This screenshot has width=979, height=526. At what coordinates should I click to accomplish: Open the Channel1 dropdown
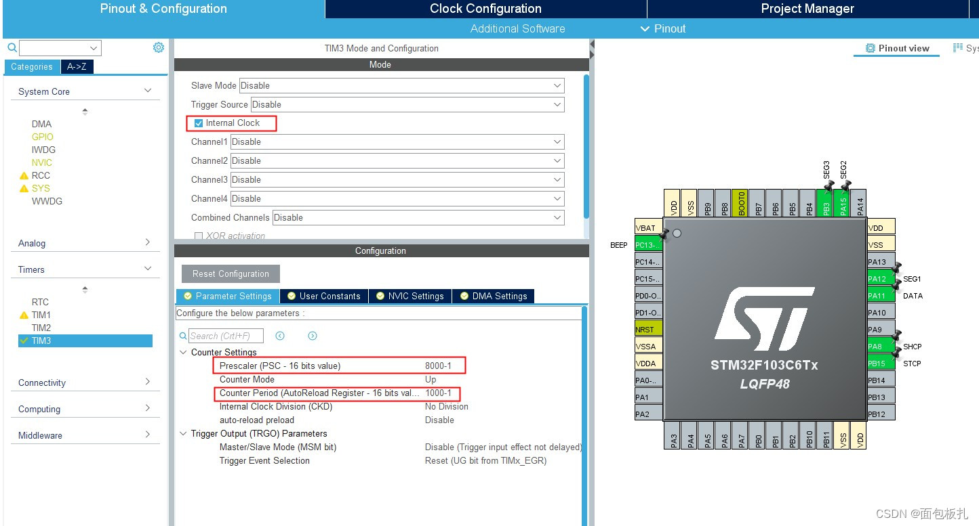[x=397, y=141]
